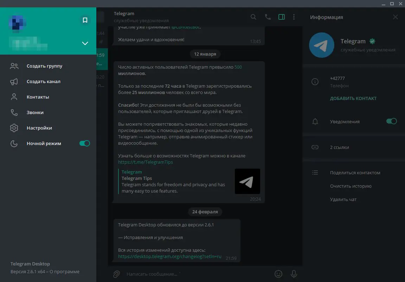Viewport: 405px width, 282px height.
Task: Open the Создать канал menu entry label
Action: pos(44,81)
